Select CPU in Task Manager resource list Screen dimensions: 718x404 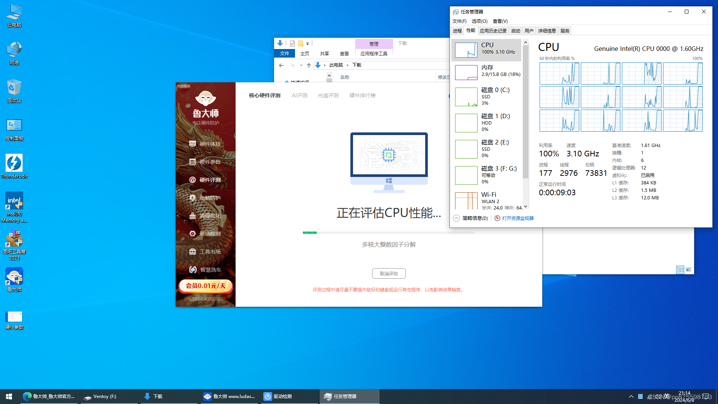click(x=487, y=50)
